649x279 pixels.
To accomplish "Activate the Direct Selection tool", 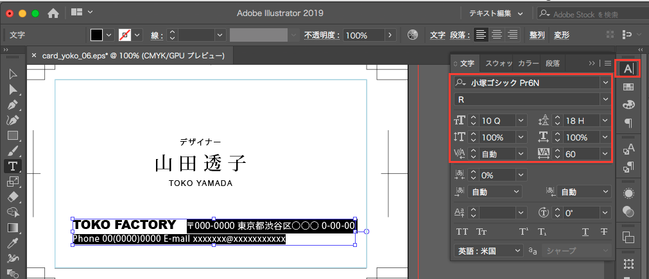I will [12, 89].
